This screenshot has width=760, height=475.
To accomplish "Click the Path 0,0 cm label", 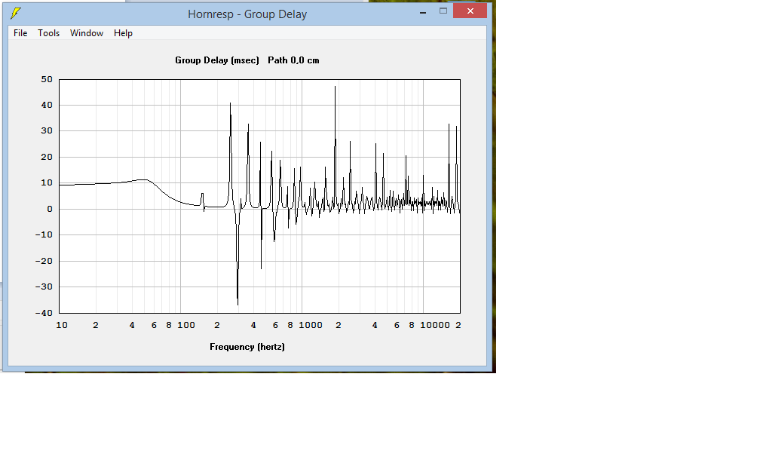I will (293, 60).
